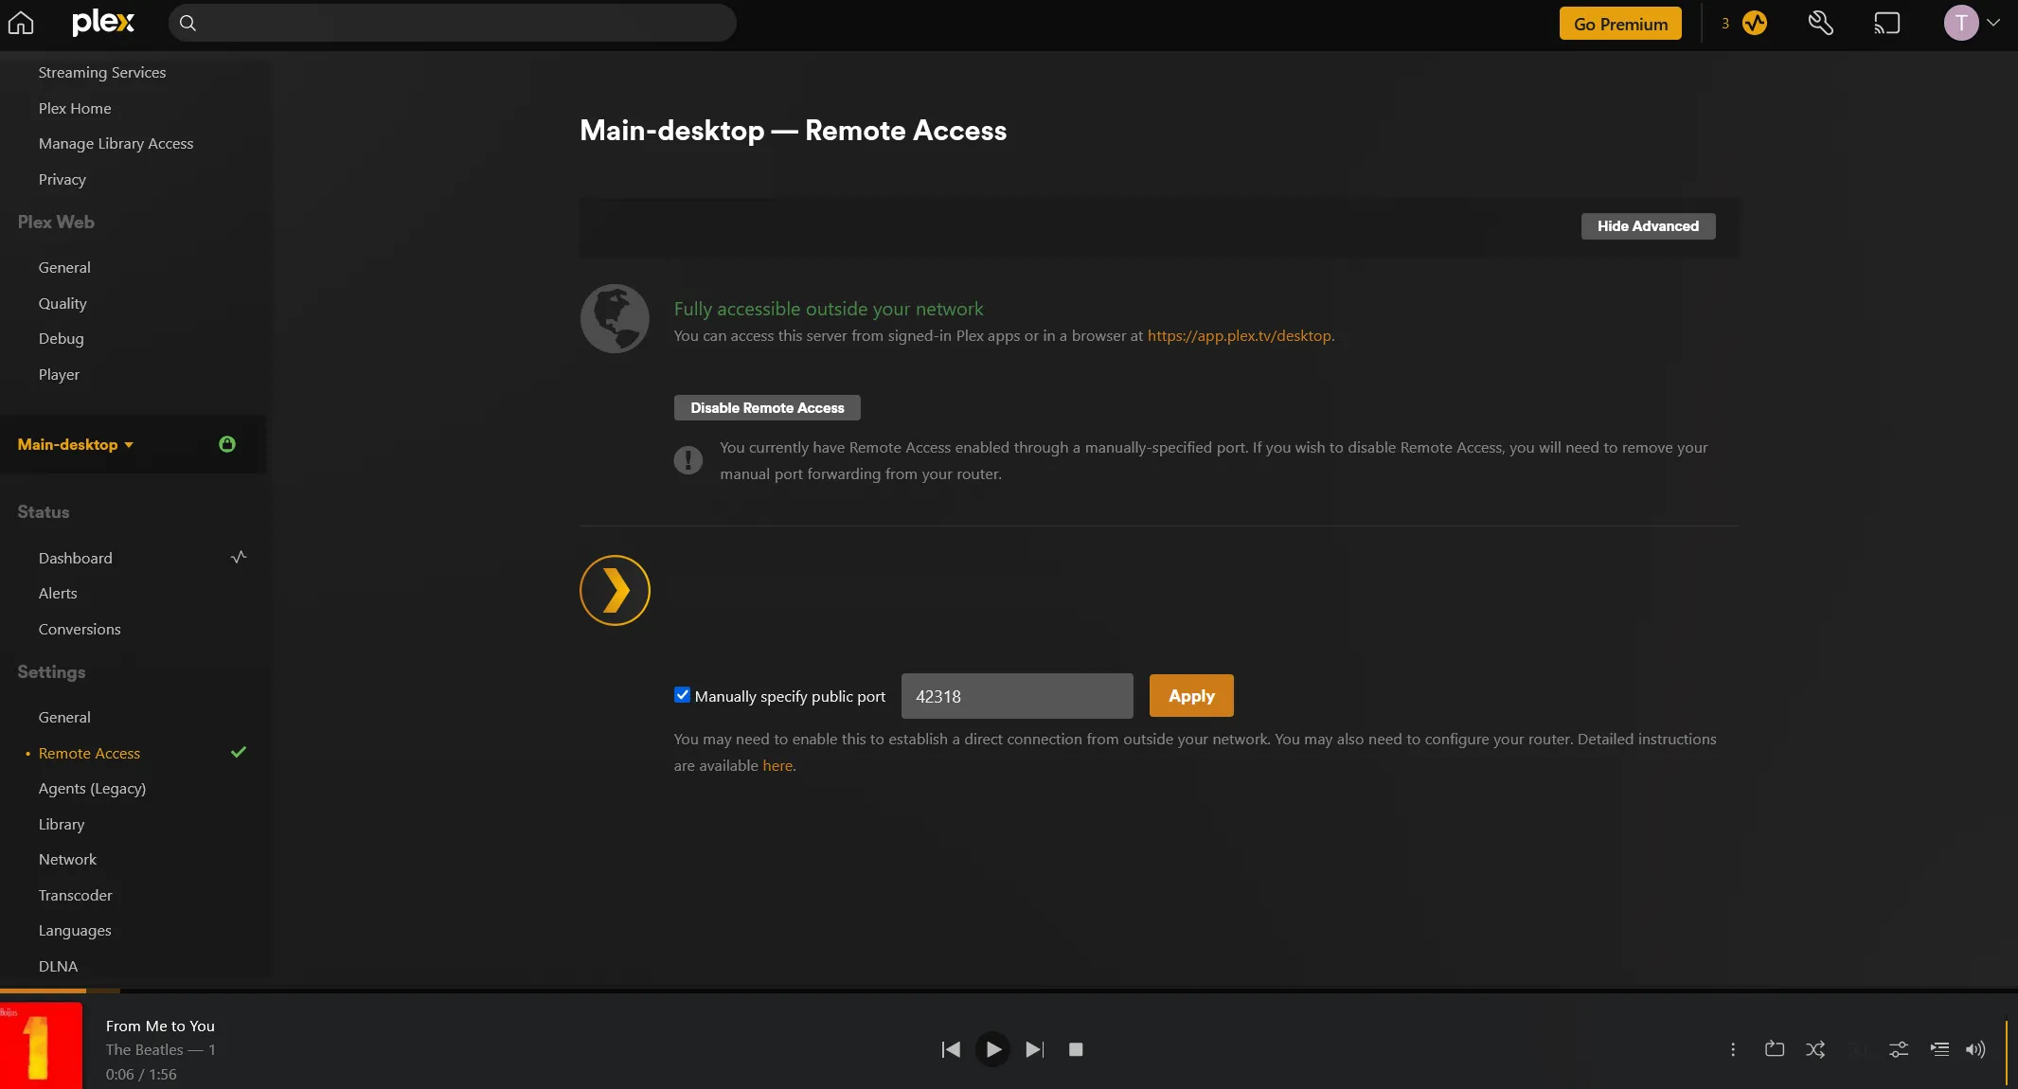
Task: Expand the account dropdown arrow
Action: point(1993,23)
